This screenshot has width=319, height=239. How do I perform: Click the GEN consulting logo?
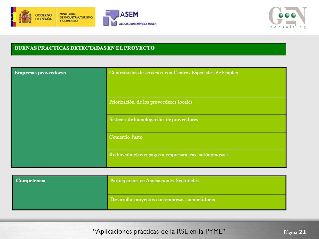[288, 18]
